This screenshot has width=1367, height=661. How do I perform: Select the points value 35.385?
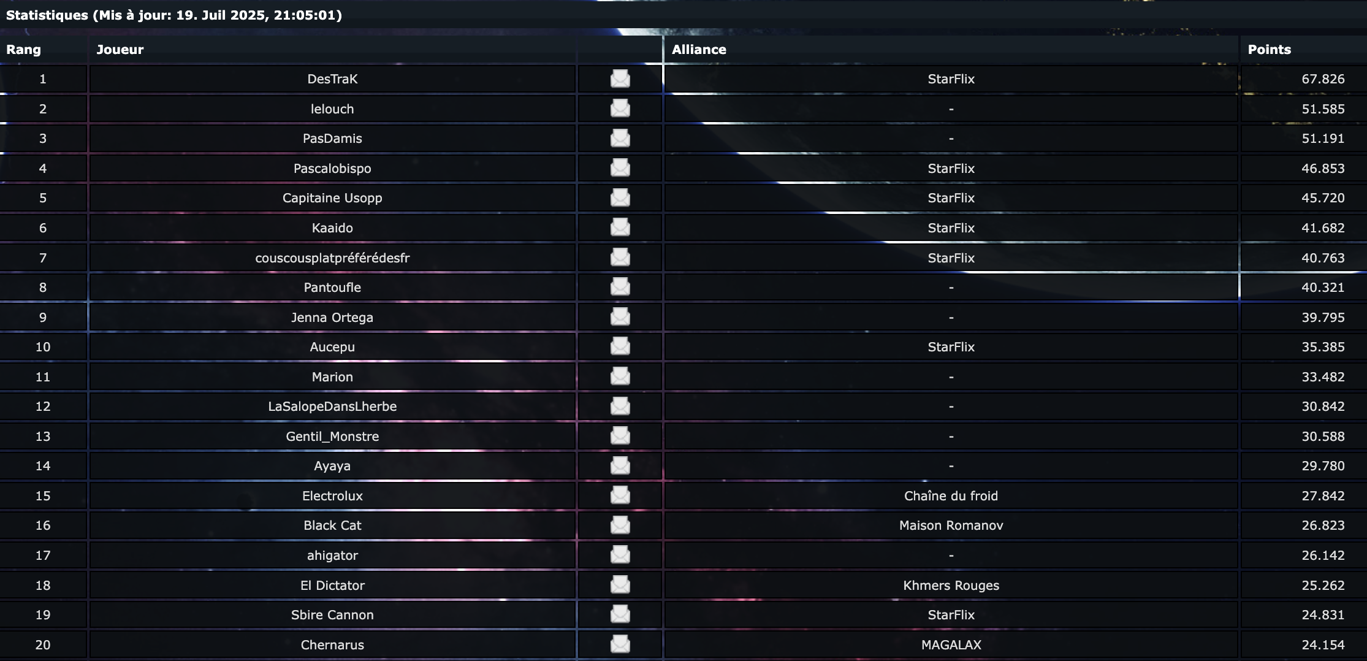click(1323, 347)
